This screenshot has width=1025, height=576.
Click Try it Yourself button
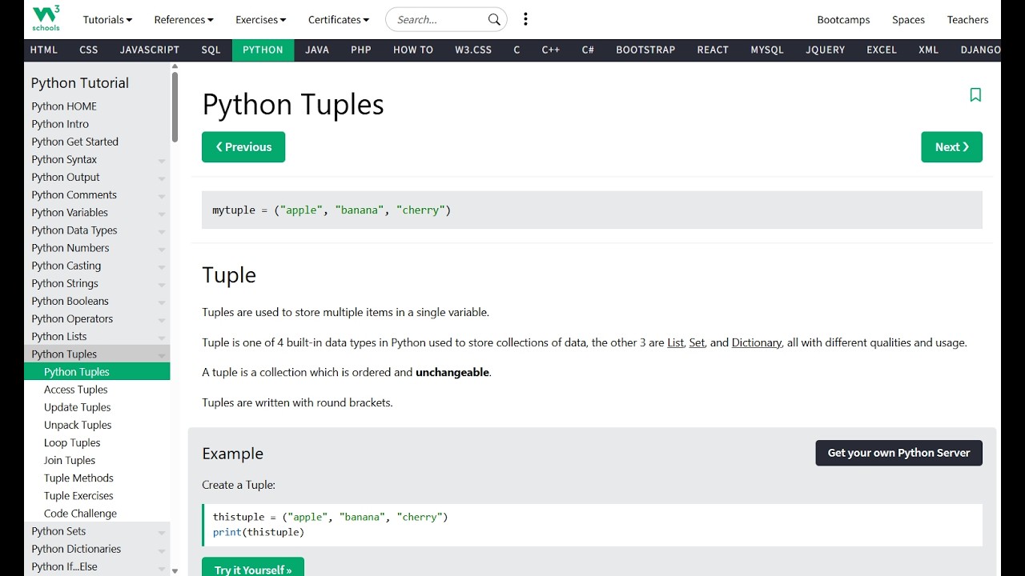[253, 567]
